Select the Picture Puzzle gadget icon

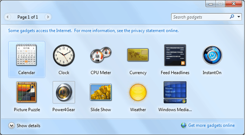[x=27, y=92]
